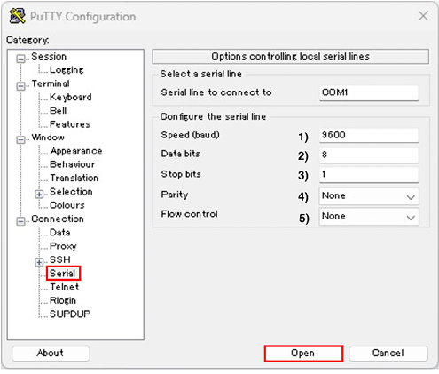Click the Flow control label
439x374 pixels.
(x=189, y=214)
